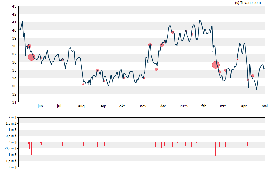Click the '1,5 m.$' volume axis label
The image size is (270, 172).
11,123
